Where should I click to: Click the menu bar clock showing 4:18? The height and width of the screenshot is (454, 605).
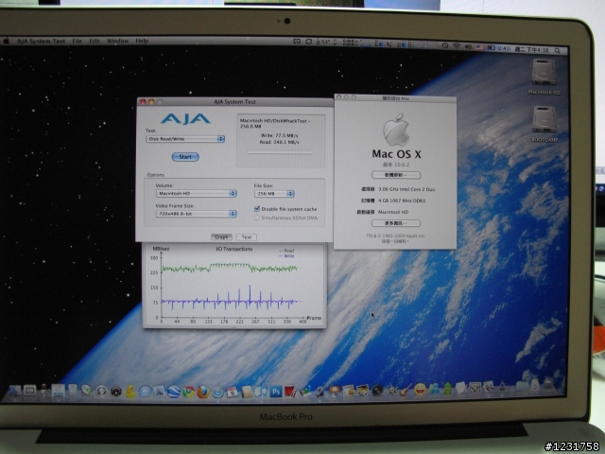point(531,50)
